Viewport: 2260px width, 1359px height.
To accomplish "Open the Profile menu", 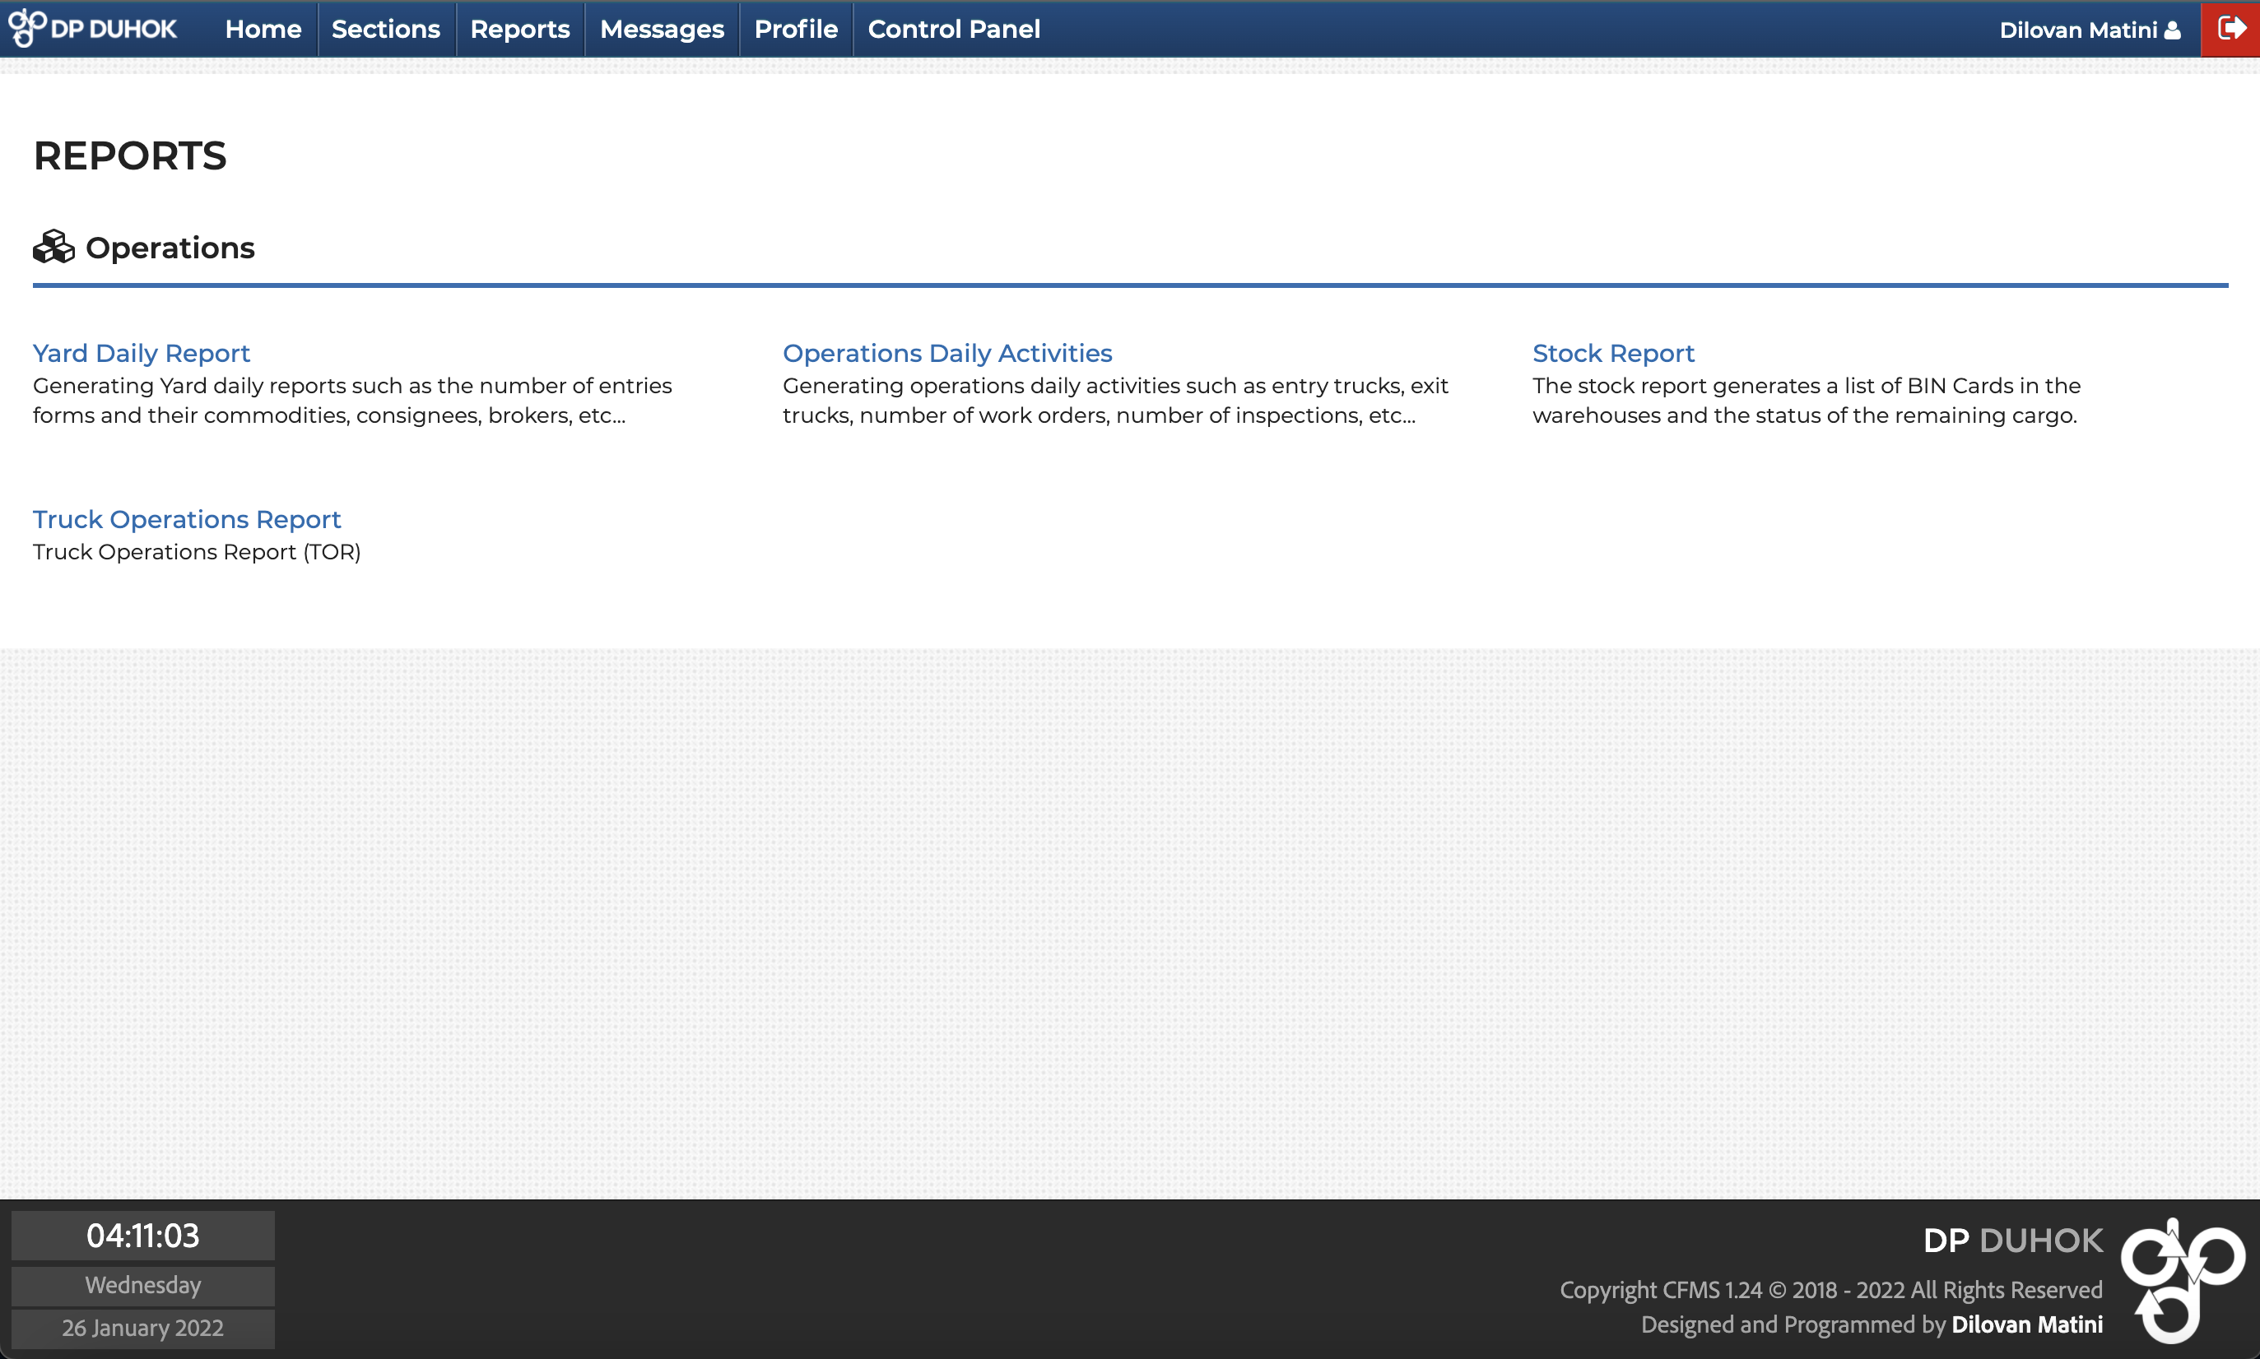I will point(795,30).
